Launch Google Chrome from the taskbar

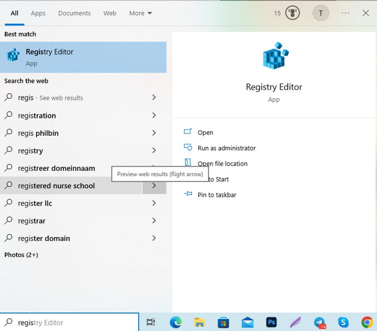(x=367, y=322)
